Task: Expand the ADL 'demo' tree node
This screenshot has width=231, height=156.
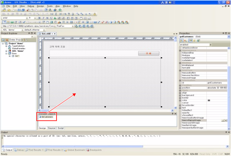Action: click(6, 51)
